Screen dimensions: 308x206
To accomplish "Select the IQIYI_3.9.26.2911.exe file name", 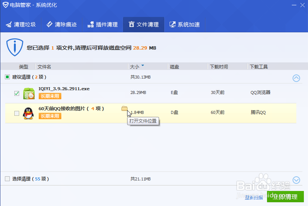I will 64,89.
